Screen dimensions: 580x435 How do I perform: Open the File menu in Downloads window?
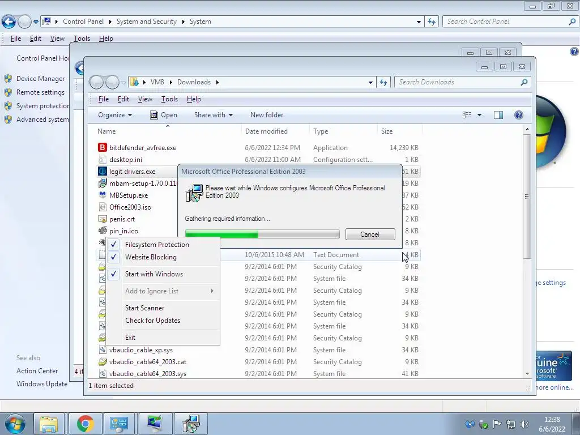(104, 99)
